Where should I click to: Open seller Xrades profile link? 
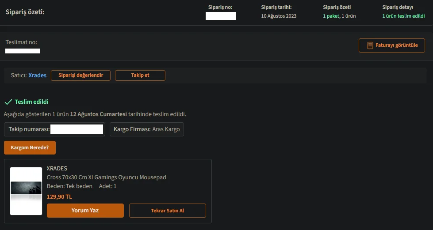click(37, 75)
